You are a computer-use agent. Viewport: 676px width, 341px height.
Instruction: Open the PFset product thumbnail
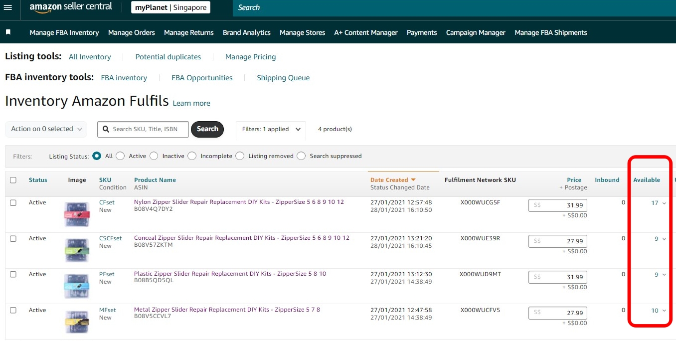(77, 286)
